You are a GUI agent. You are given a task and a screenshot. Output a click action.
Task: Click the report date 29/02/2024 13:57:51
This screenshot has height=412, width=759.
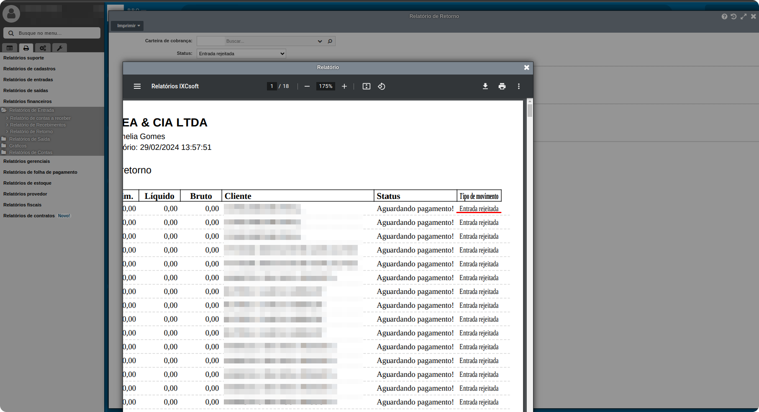(176, 147)
